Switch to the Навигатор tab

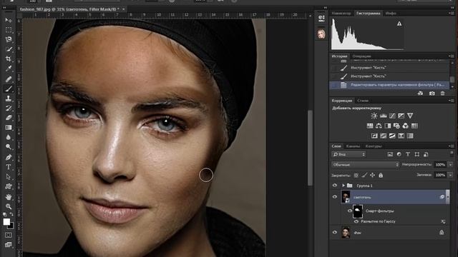tap(341, 14)
